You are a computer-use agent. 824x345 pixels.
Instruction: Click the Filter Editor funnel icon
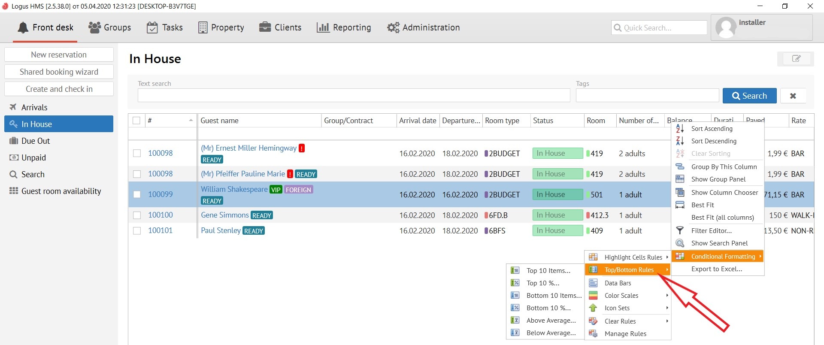click(680, 231)
